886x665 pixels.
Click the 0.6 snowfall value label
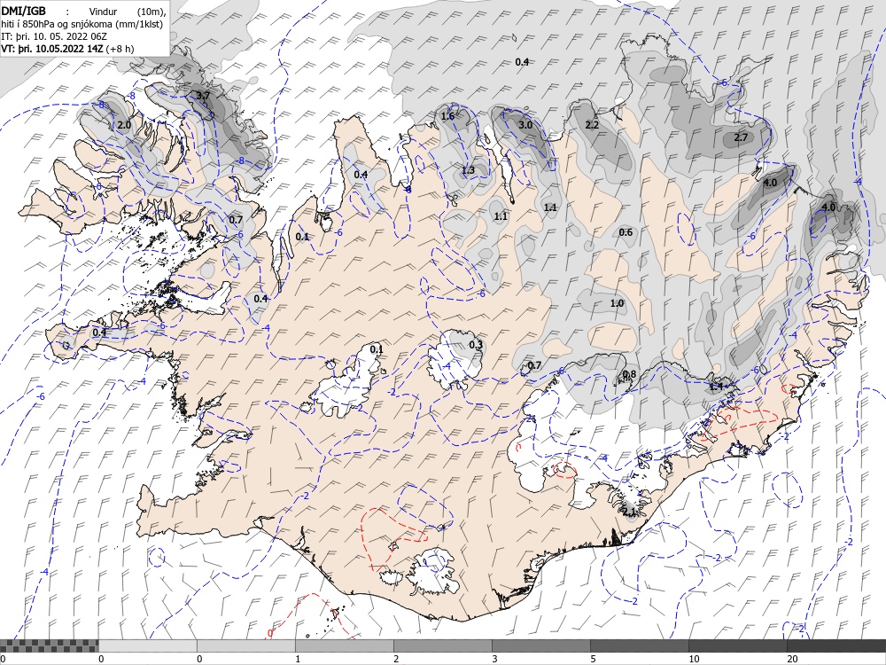626,232
